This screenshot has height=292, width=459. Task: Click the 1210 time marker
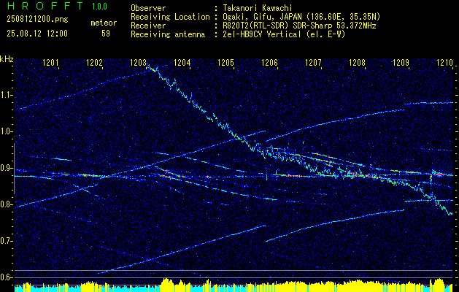point(444,62)
